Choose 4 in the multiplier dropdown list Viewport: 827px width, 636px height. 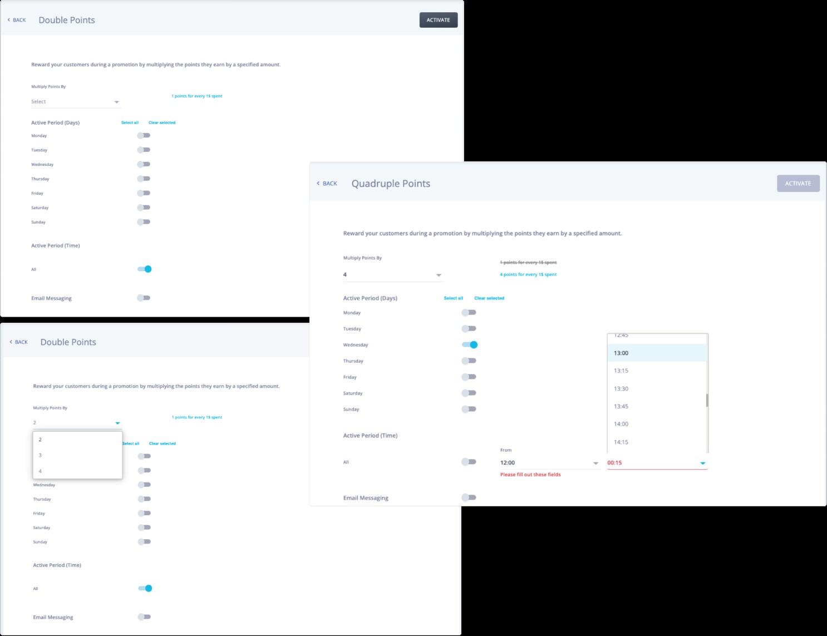pos(77,471)
